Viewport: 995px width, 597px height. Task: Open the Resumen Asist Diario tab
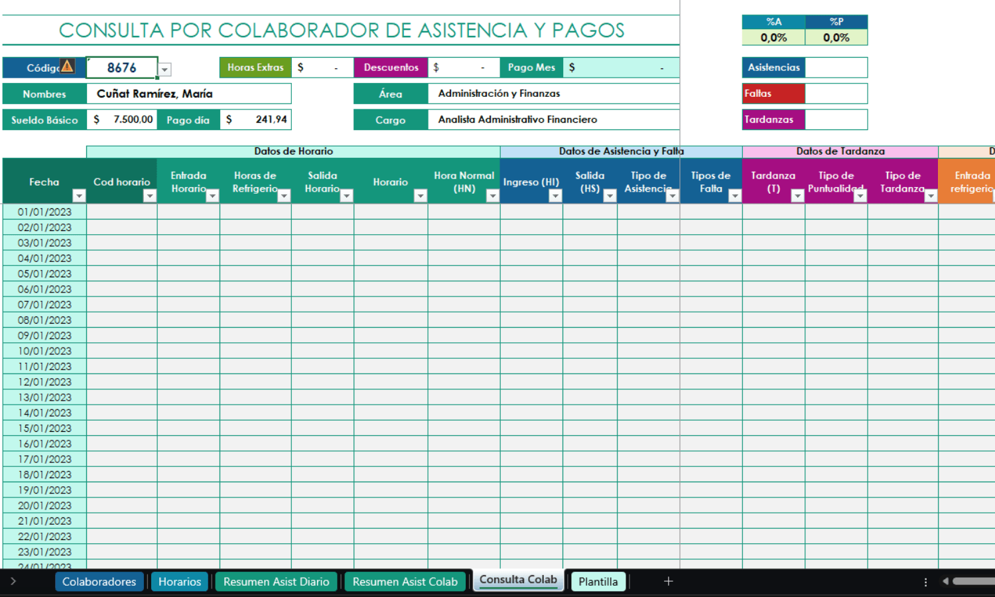tap(276, 582)
